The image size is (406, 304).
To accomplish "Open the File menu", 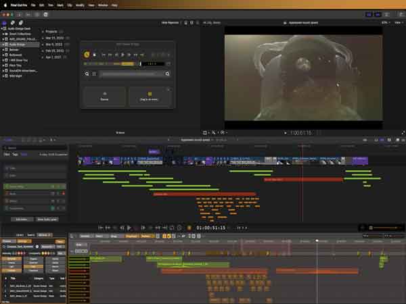I will tap(33, 5).
